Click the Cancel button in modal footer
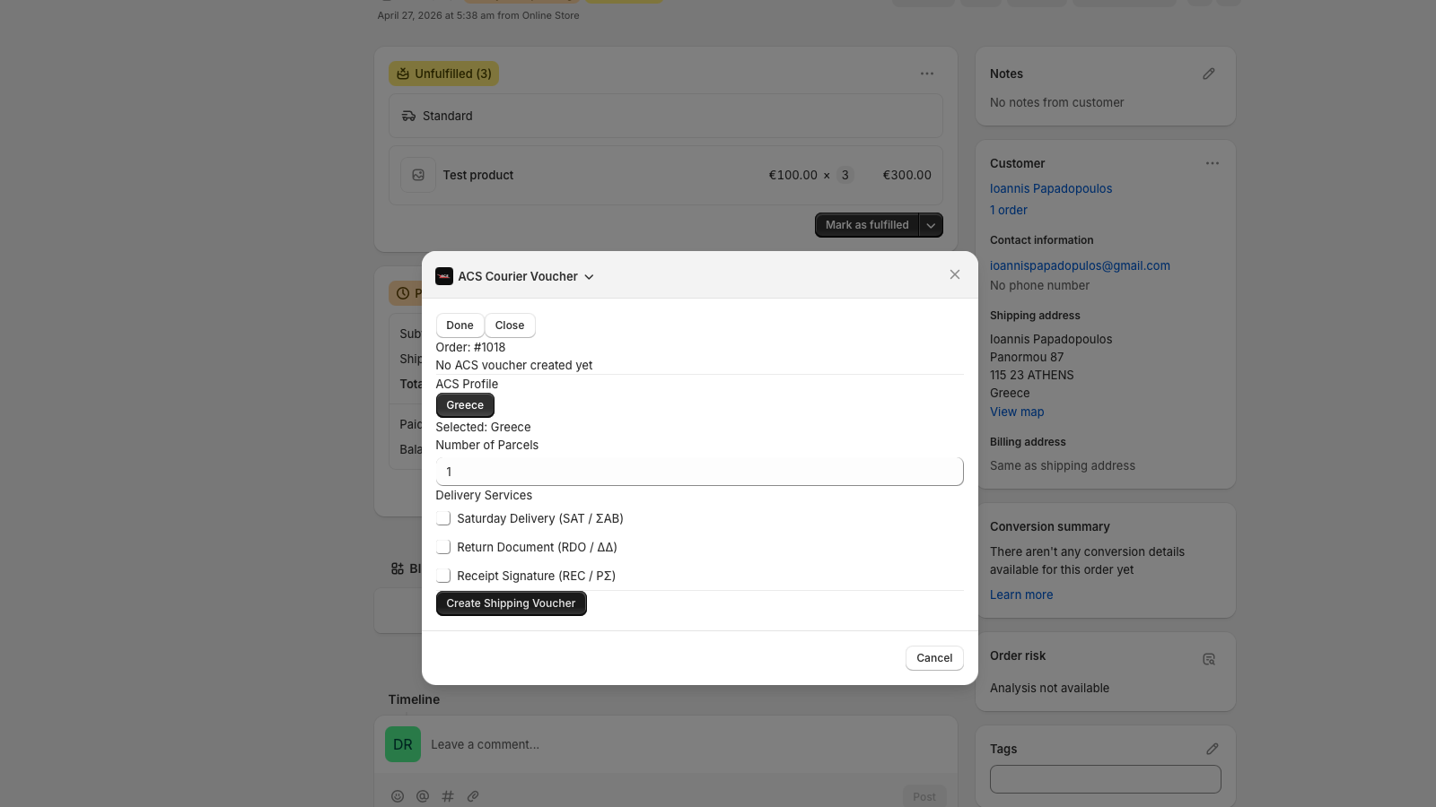 [x=934, y=658]
